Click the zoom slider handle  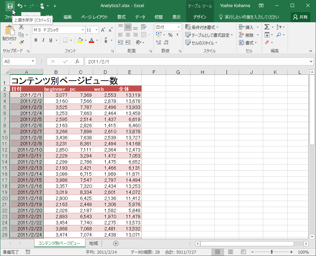[272, 252]
